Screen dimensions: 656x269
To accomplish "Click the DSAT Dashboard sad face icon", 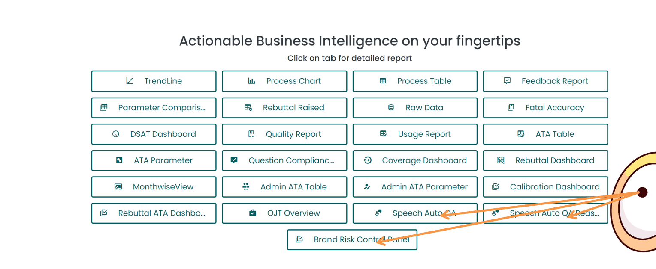I will click(x=116, y=134).
